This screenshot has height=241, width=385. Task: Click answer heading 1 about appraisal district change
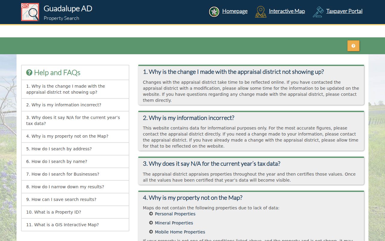[233, 72]
